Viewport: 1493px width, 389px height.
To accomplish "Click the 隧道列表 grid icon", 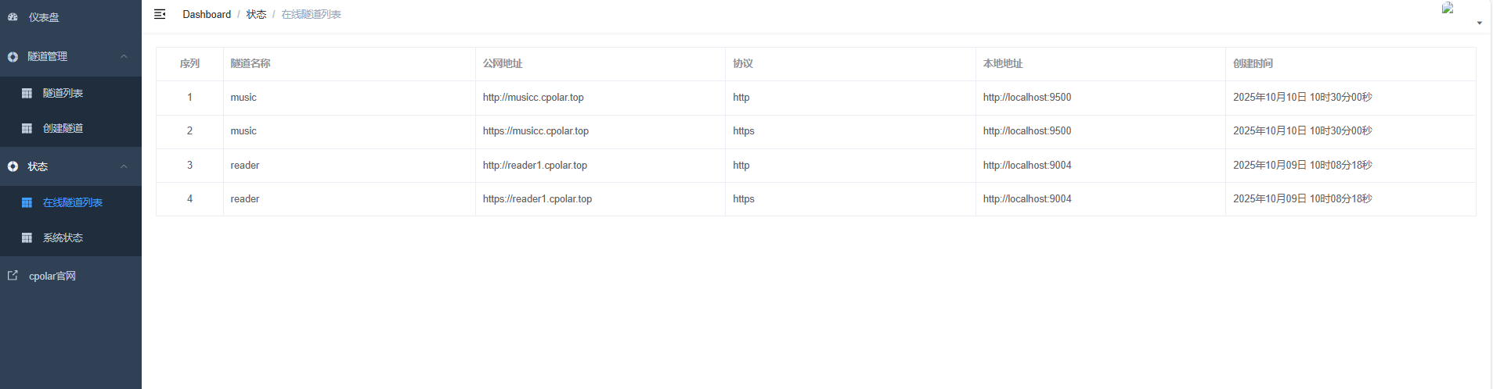I will coord(27,93).
